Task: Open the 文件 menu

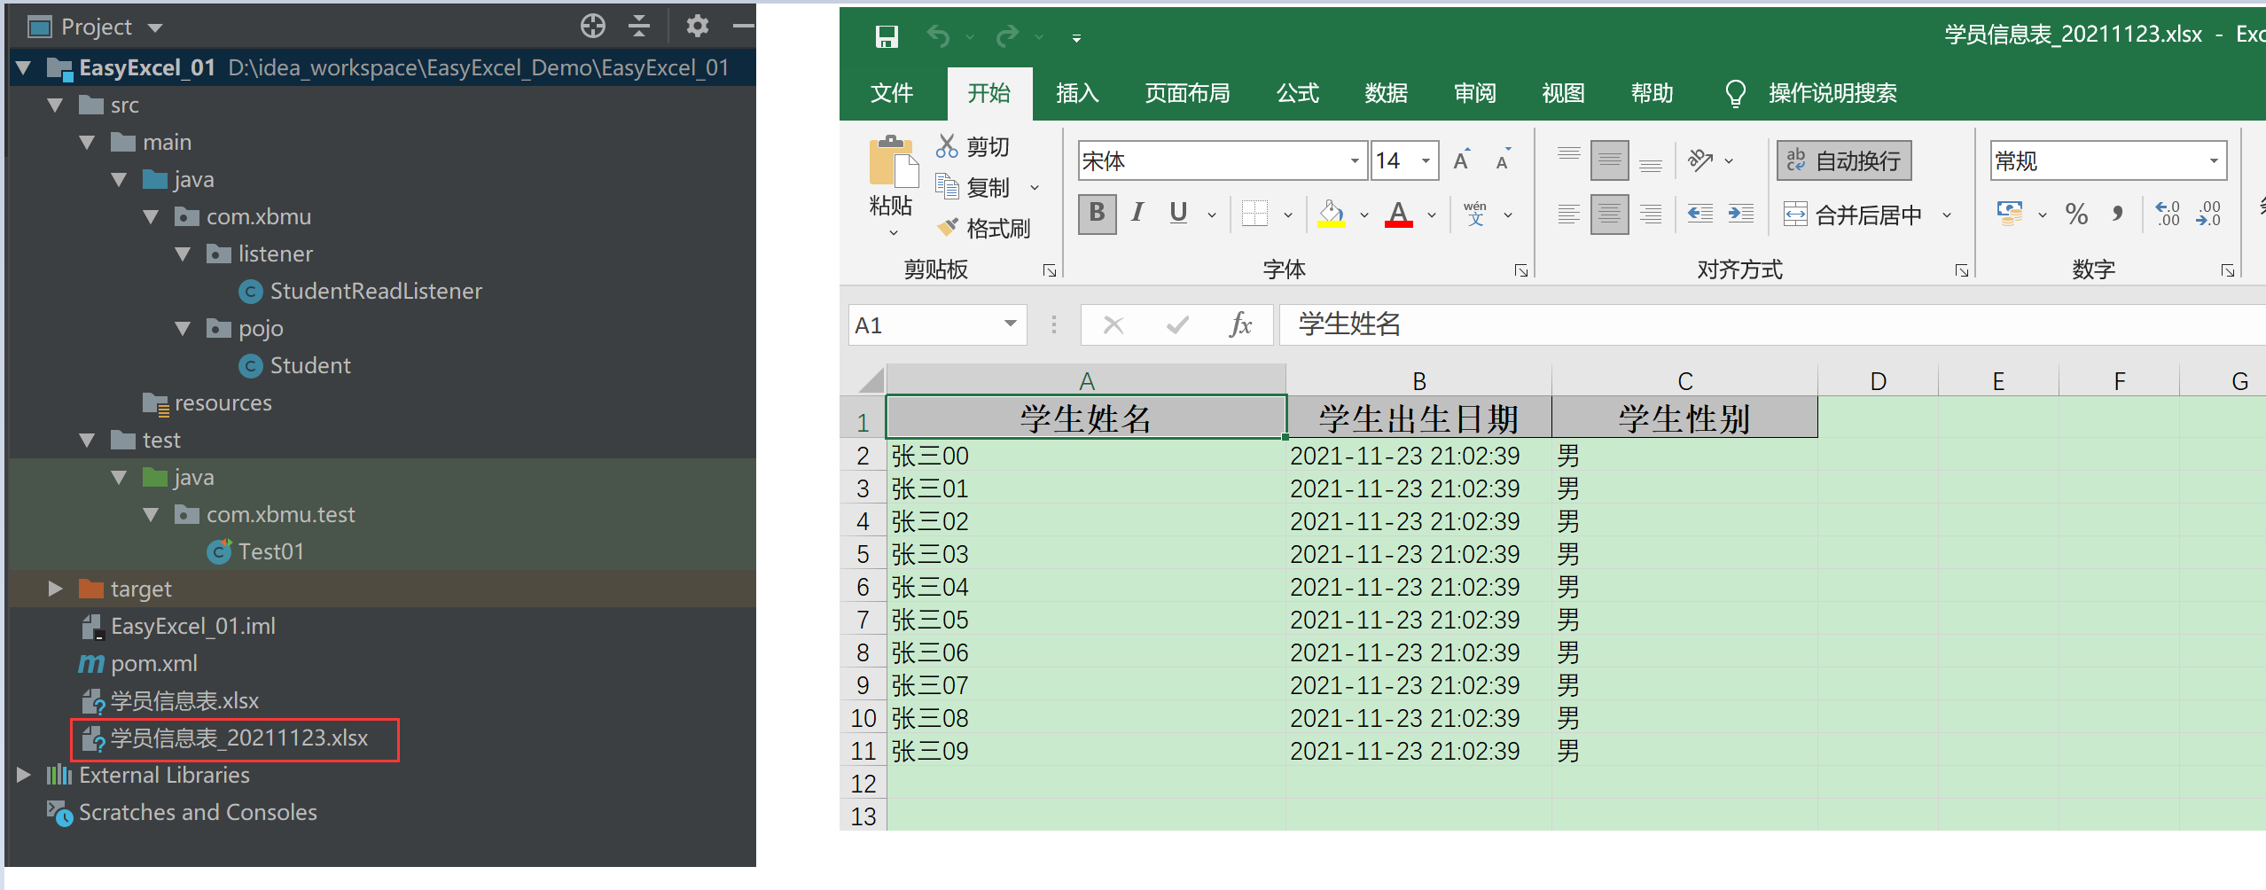Action: [892, 93]
